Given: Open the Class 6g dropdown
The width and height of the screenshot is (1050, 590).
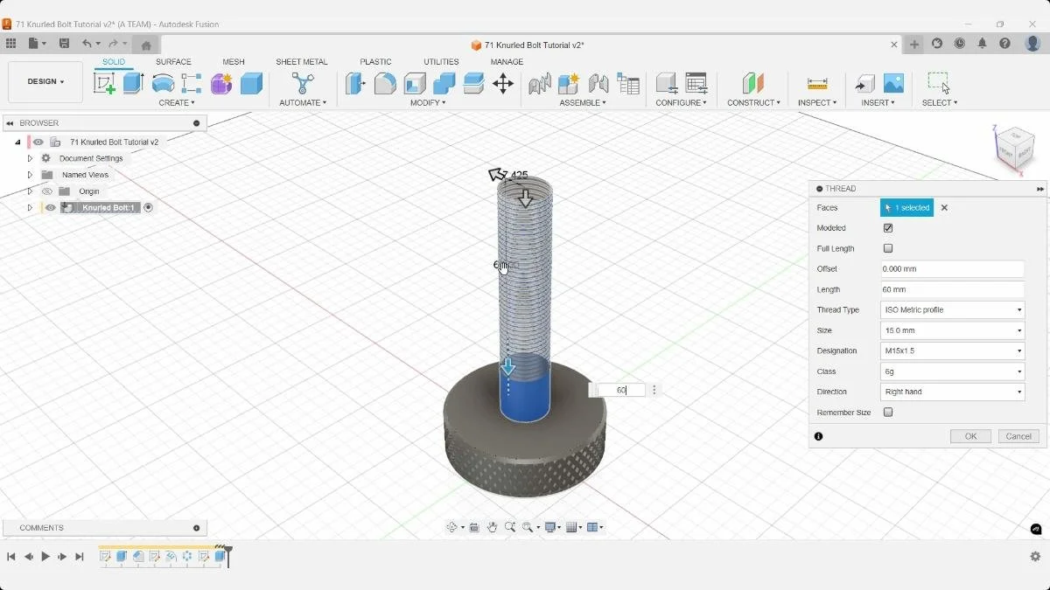Looking at the screenshot, I should 952,371.
